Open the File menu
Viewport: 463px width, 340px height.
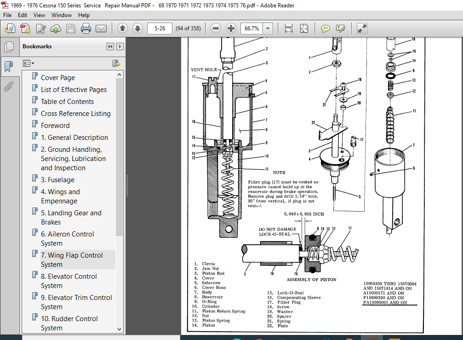(x=7, y=15)
